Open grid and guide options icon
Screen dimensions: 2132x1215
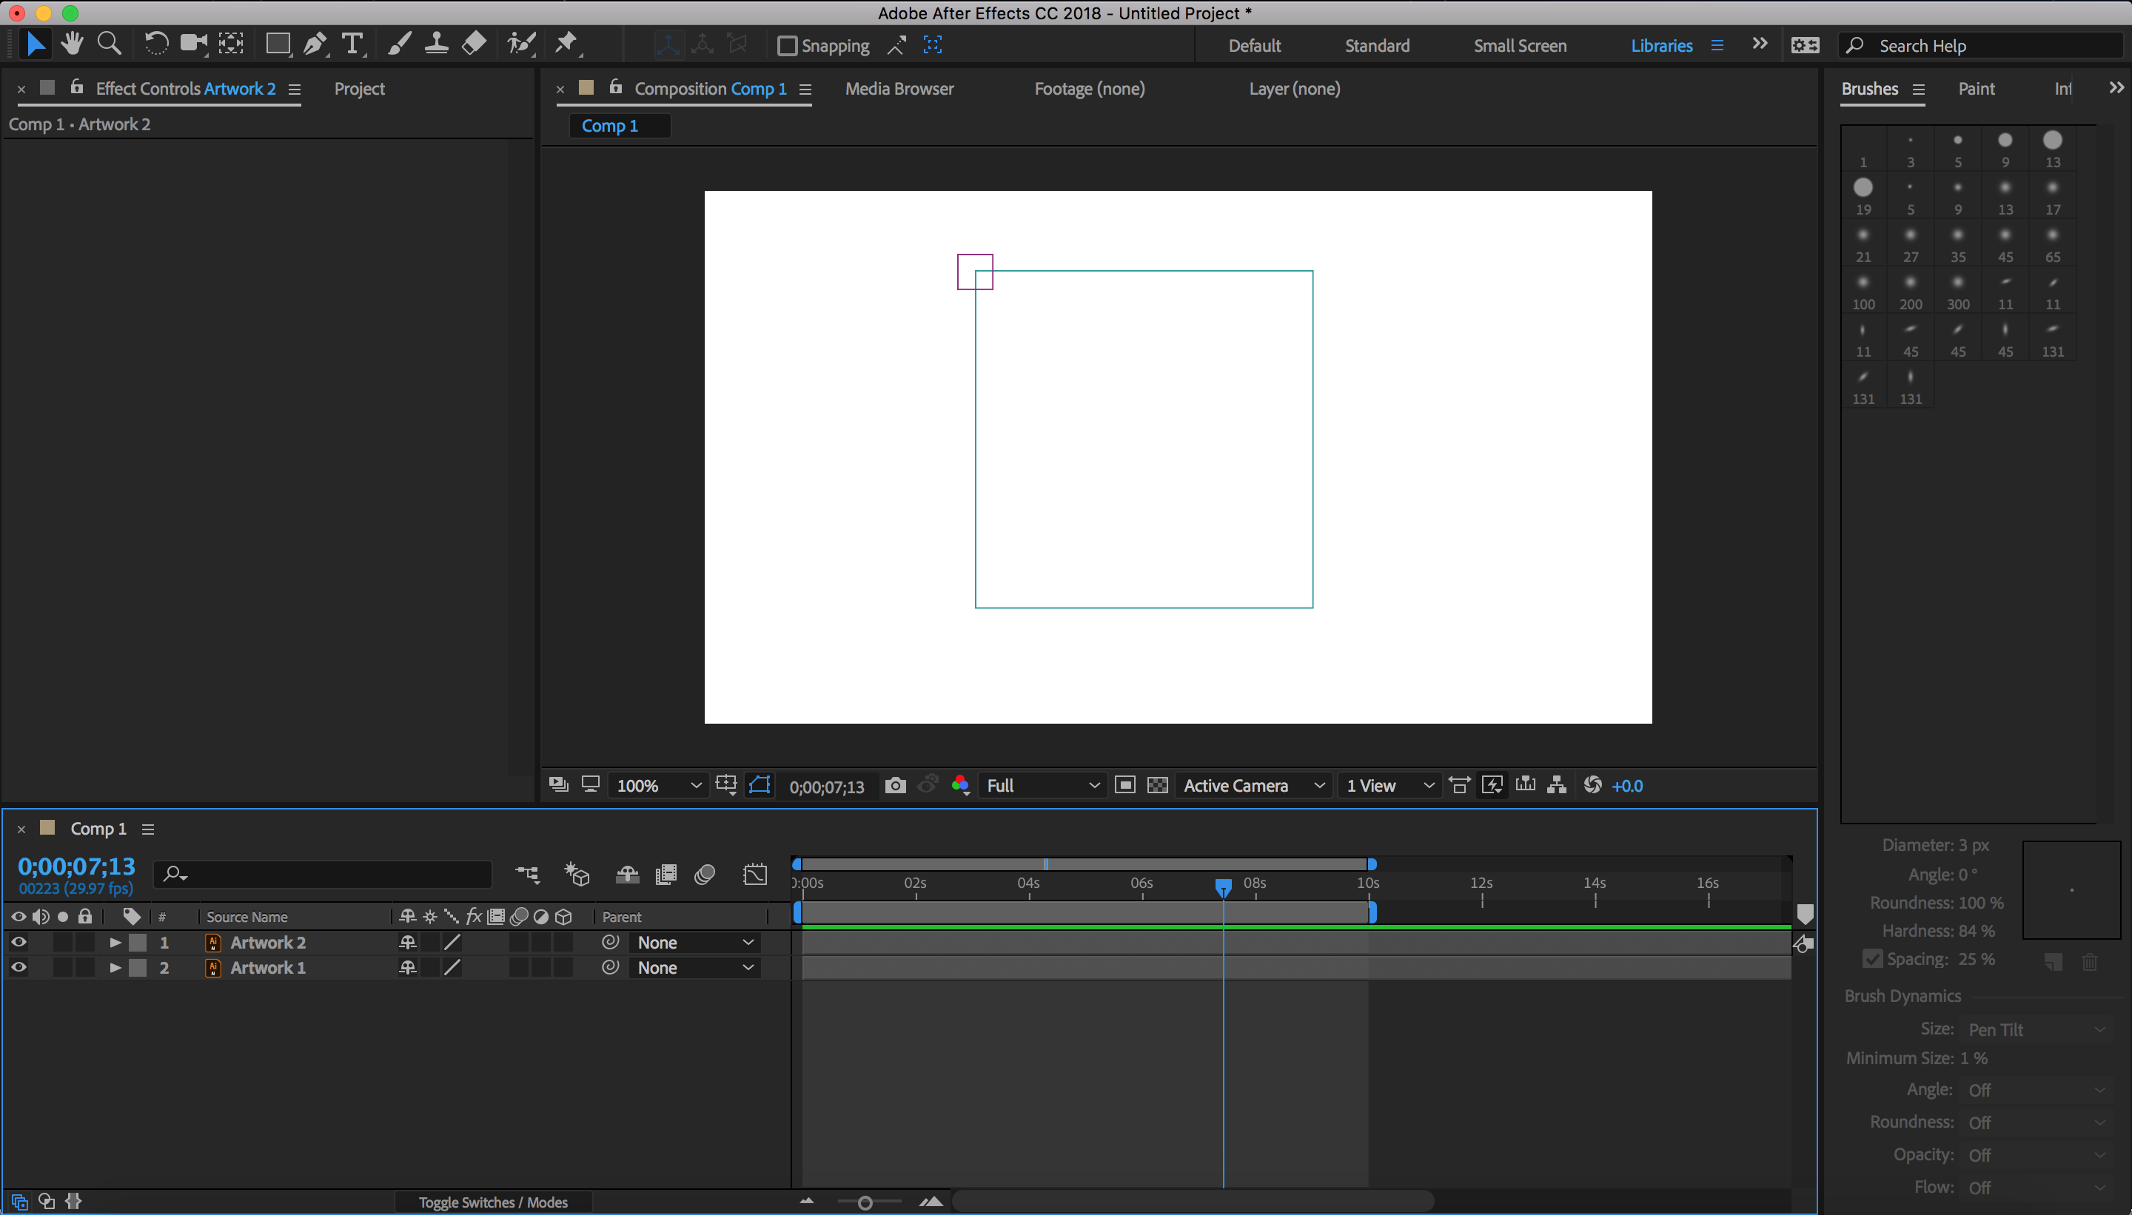pyautogui.click(x=726, y=785)
